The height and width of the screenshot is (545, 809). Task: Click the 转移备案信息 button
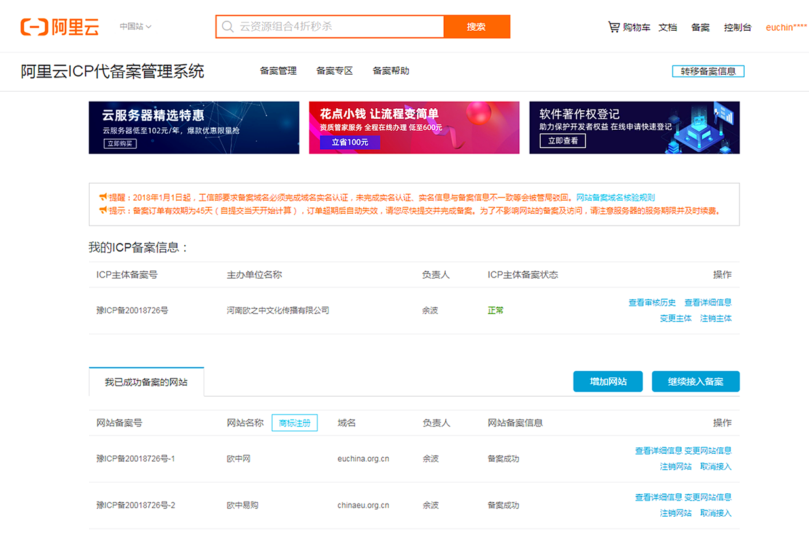708,71
